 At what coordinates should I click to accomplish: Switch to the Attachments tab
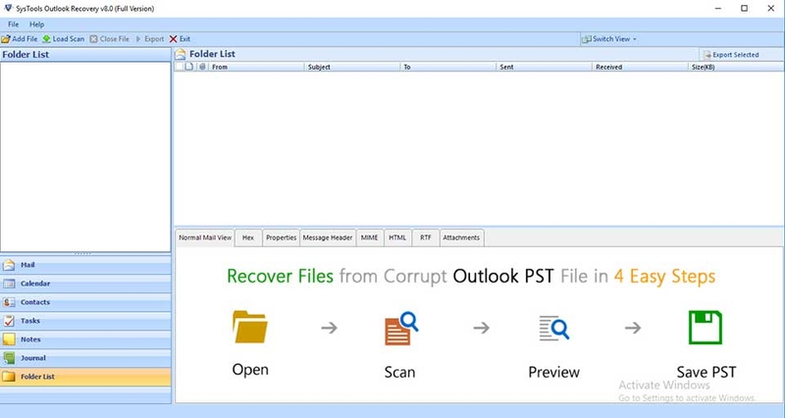pos(461,237)
